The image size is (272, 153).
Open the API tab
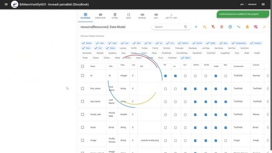(156, 16)
